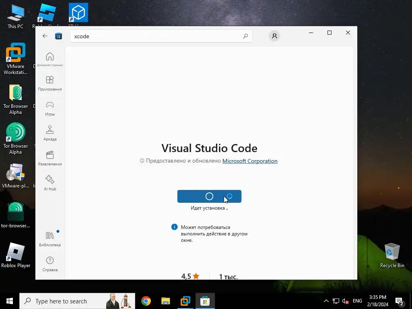The width and height of the screenshot is (412, 309).
Task: Launch Google Chrome from the taskbar
Action: (146, 301)
